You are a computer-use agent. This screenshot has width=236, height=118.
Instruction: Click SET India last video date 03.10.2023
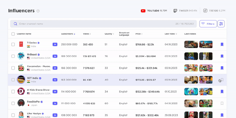tap(171, 80)
